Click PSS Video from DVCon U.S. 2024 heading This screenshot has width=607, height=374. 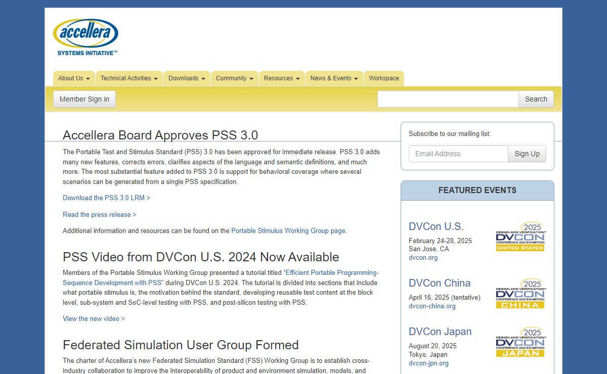(x=201, y=257)
